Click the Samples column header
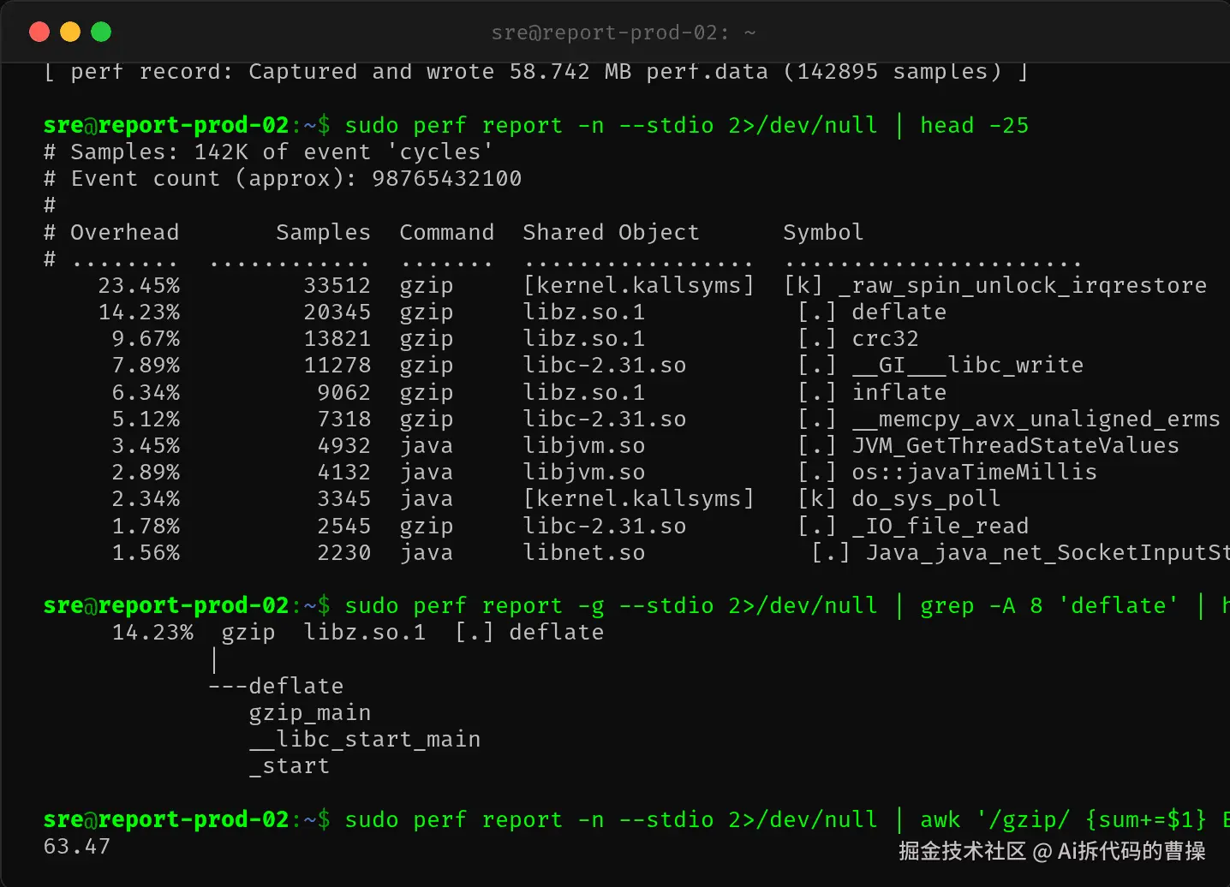 324,232
